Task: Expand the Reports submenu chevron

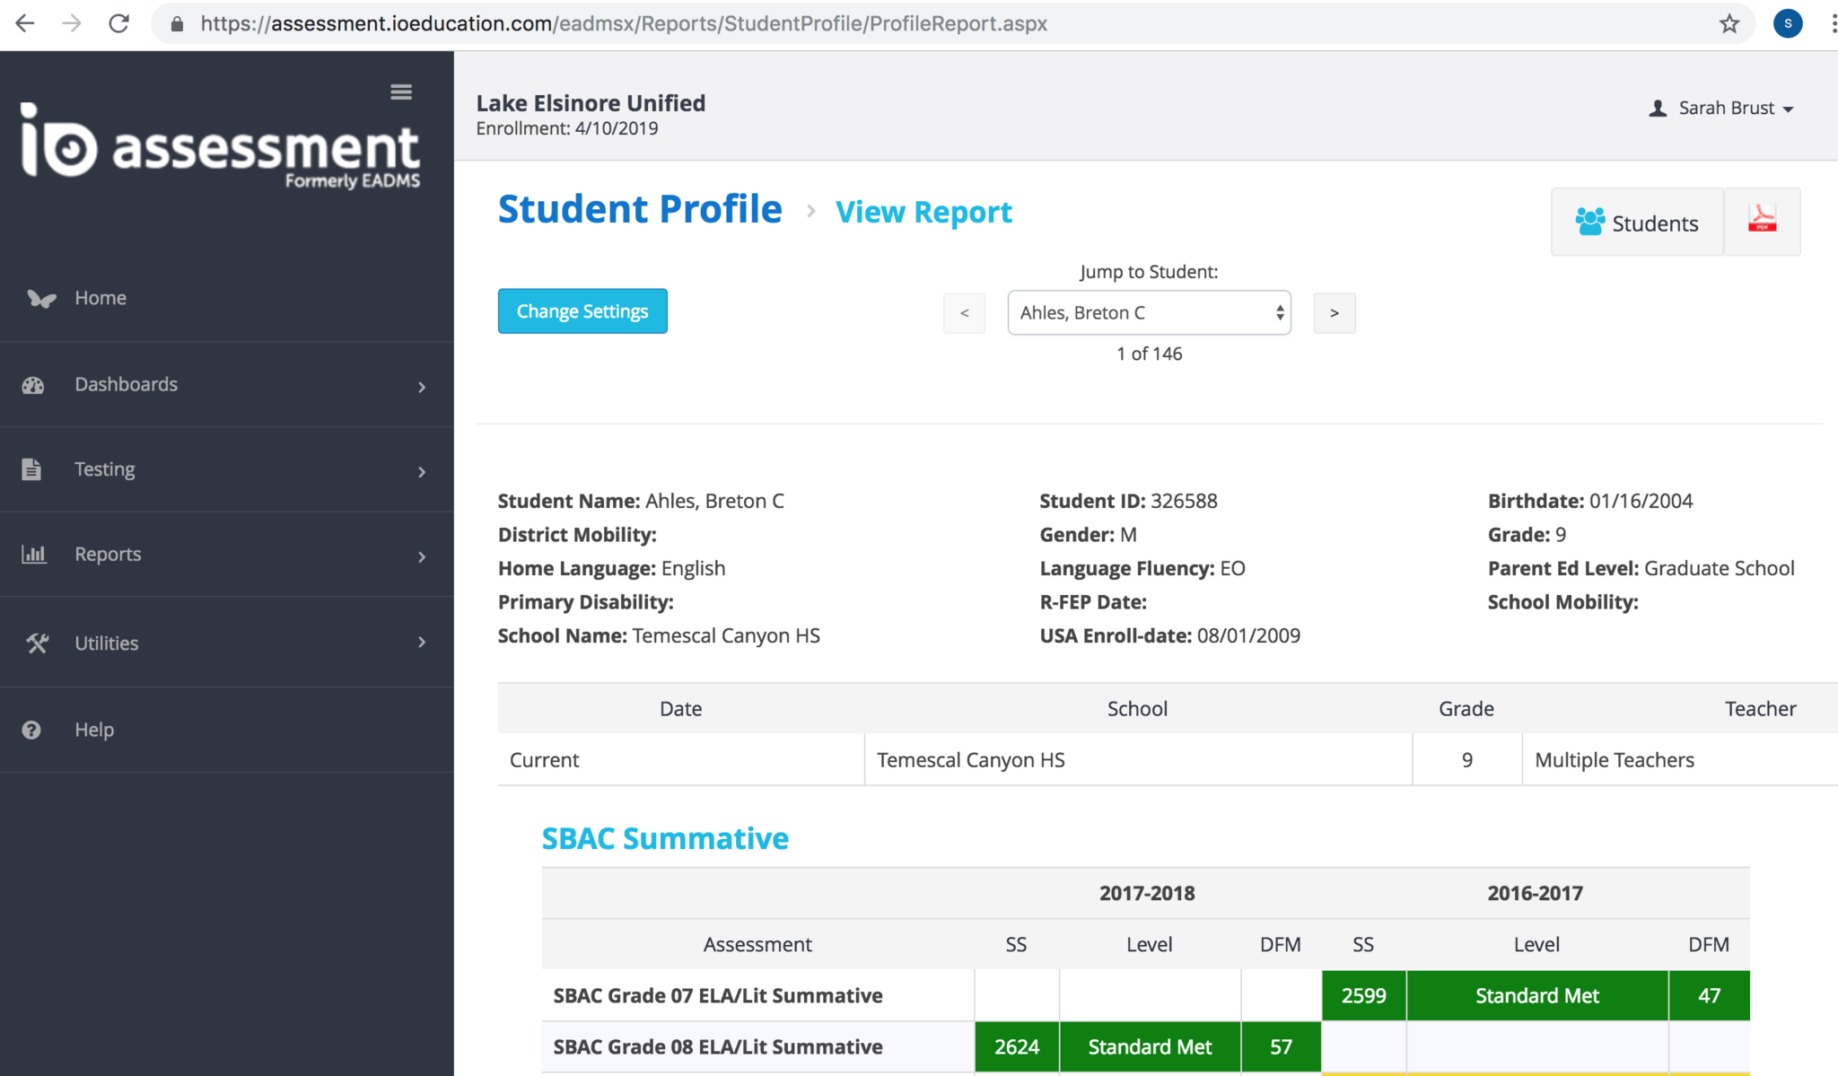Action: tap(422, 556)
